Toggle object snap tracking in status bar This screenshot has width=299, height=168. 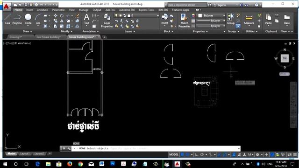[x=219, y=154]
